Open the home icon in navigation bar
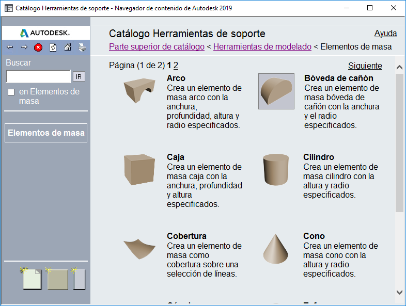Image resolution: width=406 pixels, height=306 pixels. (68, 47)
